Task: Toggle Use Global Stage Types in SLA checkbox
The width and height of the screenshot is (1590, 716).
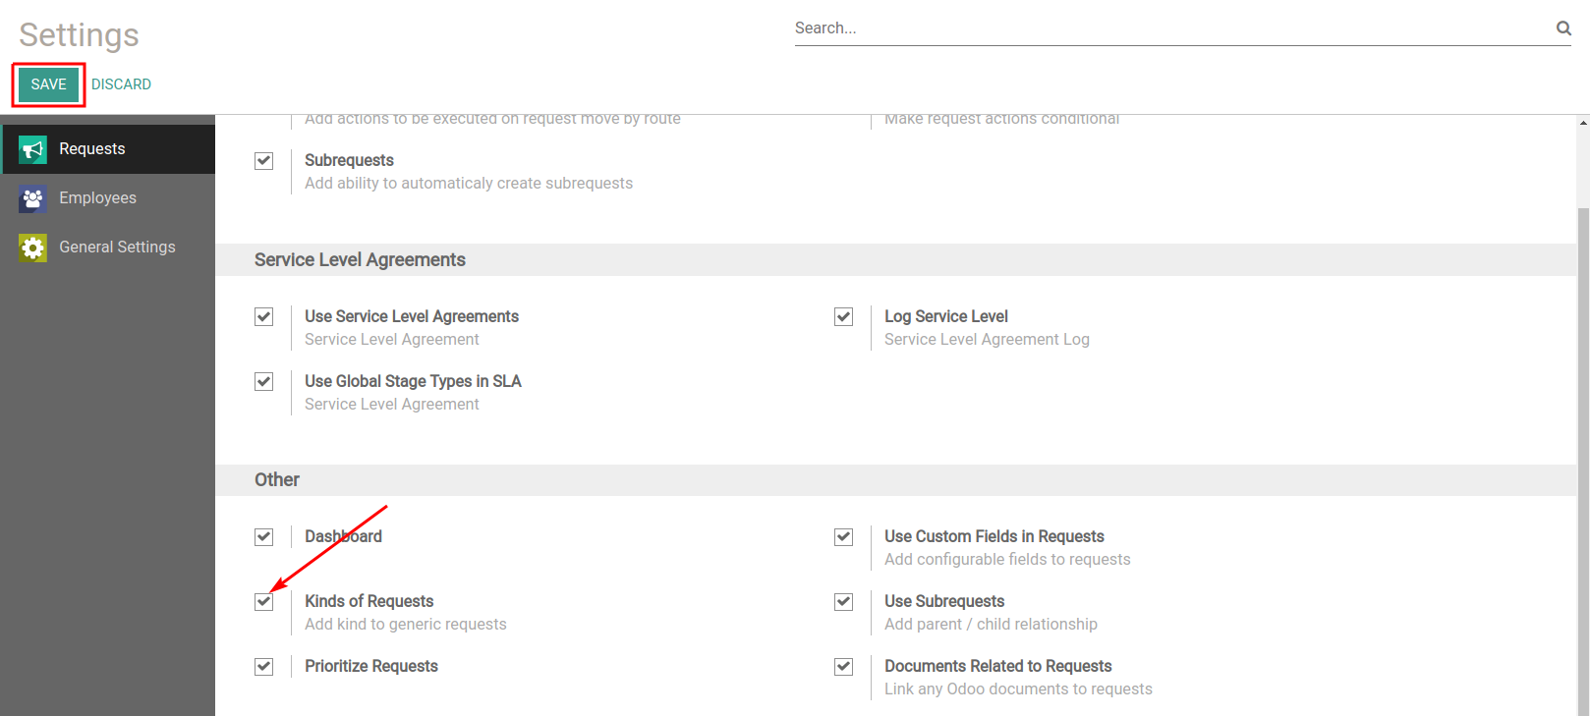Action: pyautogui.click(x=263, y=381)
